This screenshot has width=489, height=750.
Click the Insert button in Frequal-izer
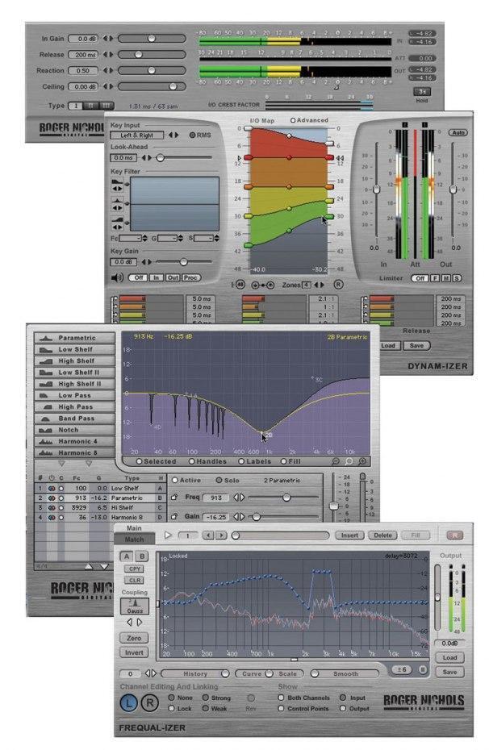pyautogui.click(x=349, y=535)
